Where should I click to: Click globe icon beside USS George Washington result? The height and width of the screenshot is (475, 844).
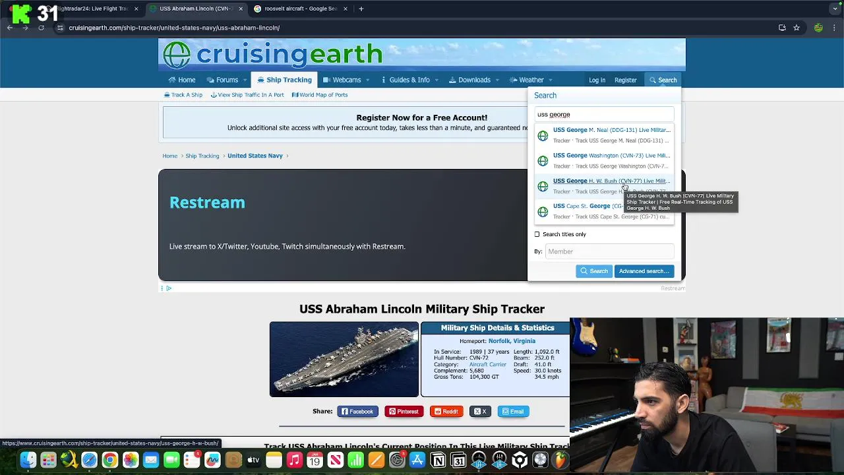(543, 161)
